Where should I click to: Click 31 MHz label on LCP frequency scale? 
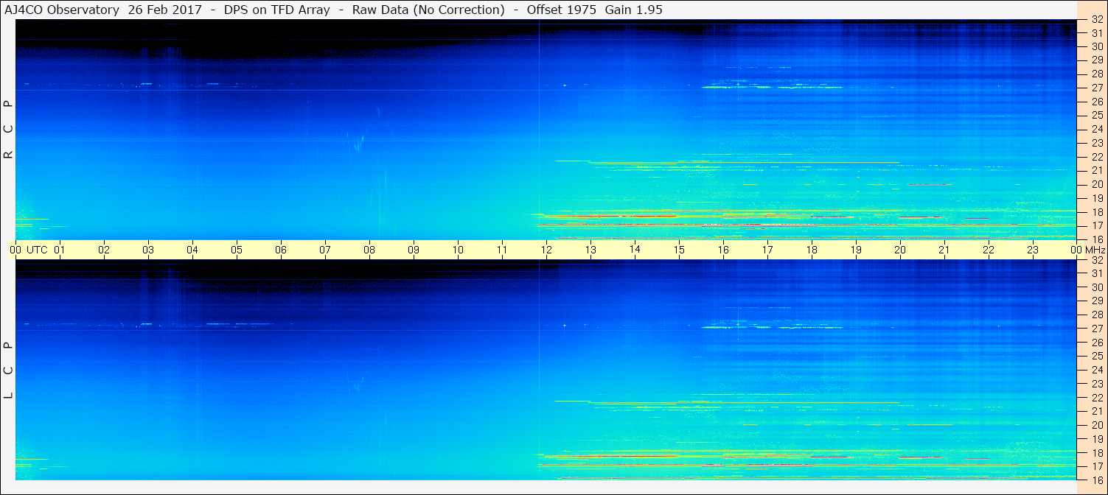coord(1096,273)
